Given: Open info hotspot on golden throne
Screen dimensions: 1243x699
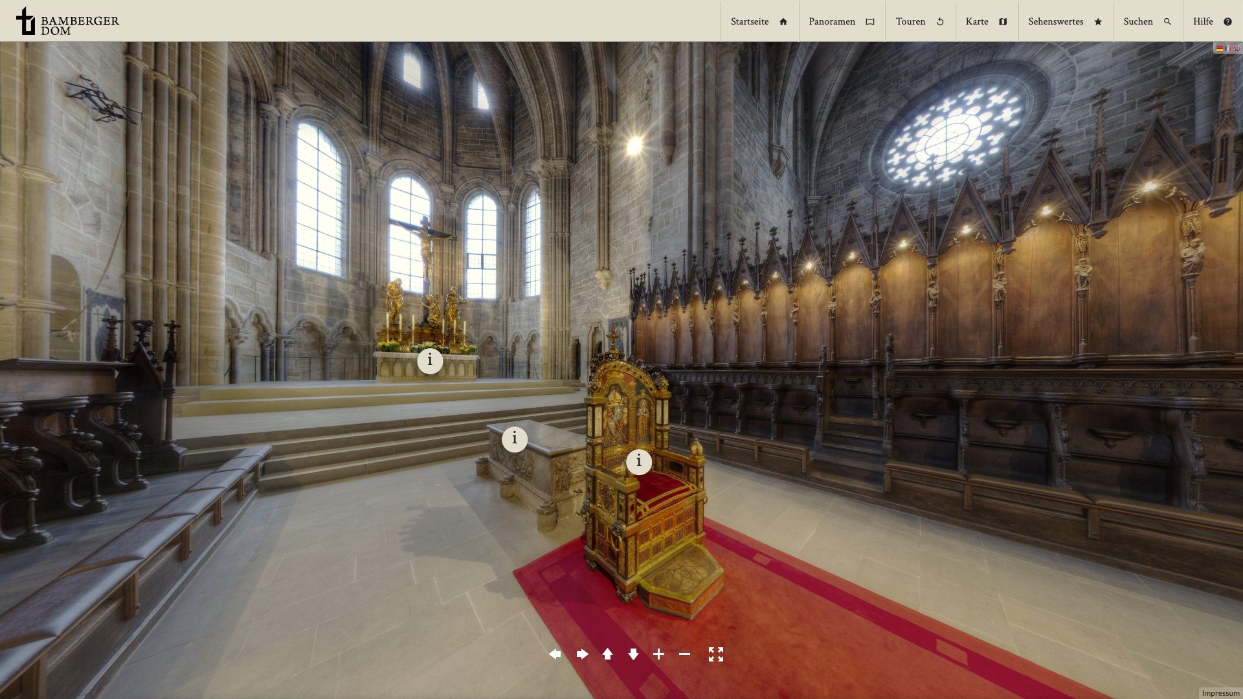Looking at the screenshot, I should click(639, 461).
